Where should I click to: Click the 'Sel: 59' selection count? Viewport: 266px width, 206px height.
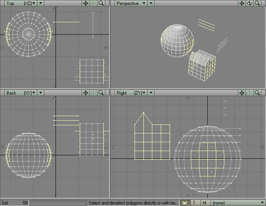point(14,203)
